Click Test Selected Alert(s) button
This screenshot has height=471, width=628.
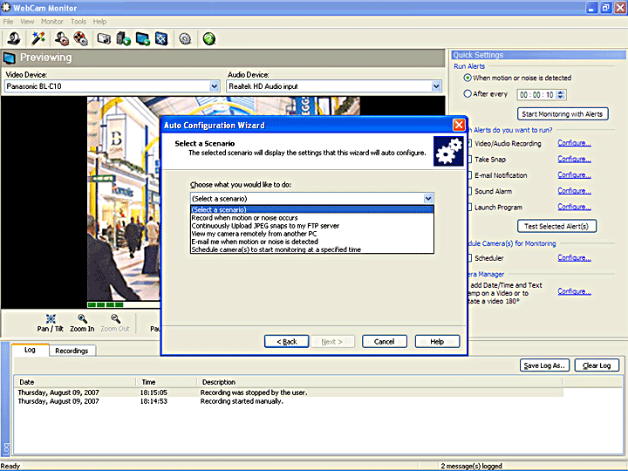[556, 226]
